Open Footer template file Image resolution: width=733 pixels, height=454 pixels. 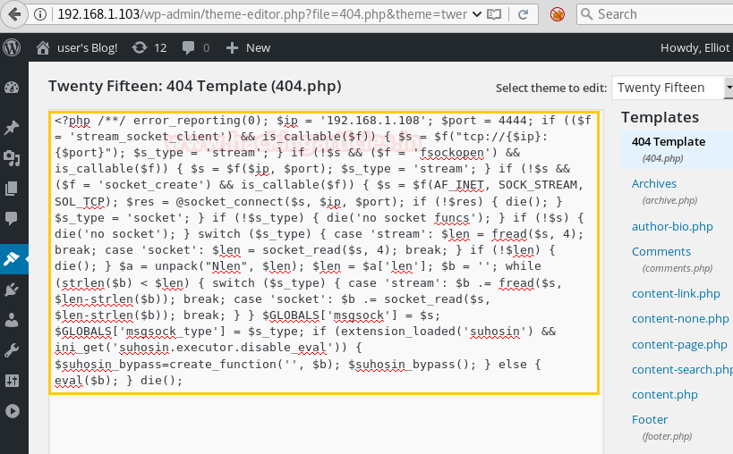point(650,420)
